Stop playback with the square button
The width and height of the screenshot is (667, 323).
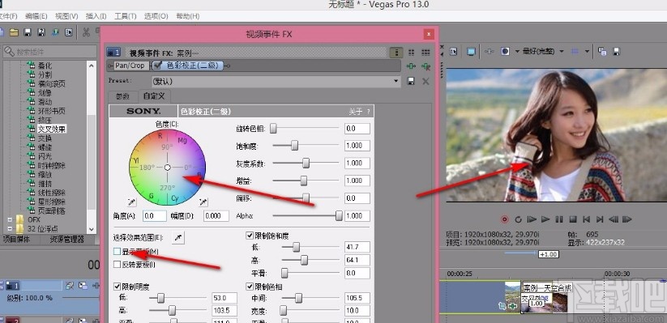[572, 219]
